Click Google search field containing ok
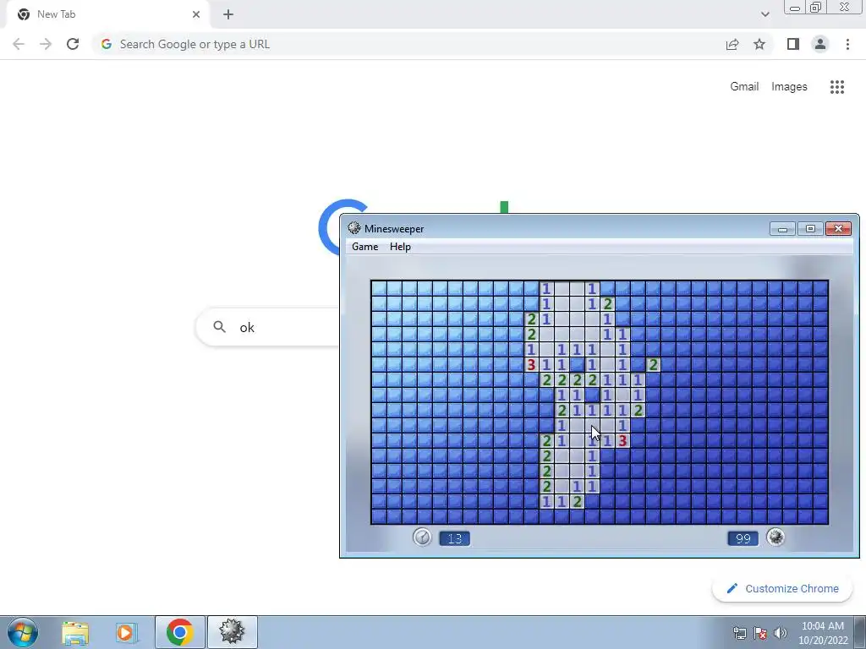This screenshot has height=649, width=866. point(267,327)
